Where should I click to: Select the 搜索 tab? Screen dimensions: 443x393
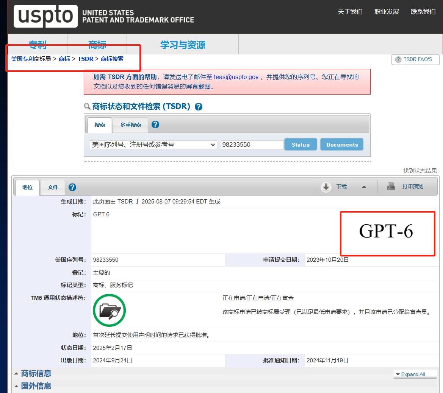point(100,125)
